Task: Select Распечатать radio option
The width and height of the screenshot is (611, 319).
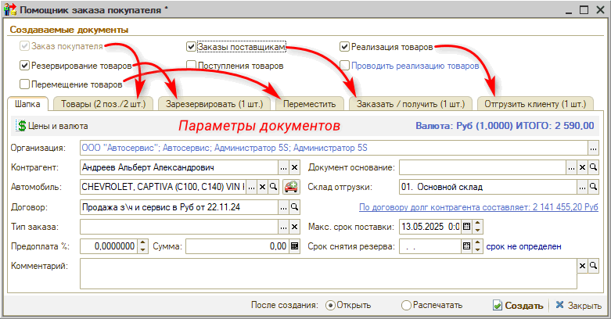Action: click(406, 305)
